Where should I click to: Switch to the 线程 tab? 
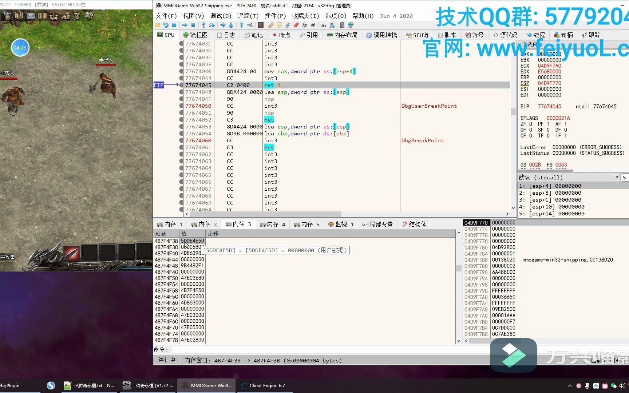point(536,35)
